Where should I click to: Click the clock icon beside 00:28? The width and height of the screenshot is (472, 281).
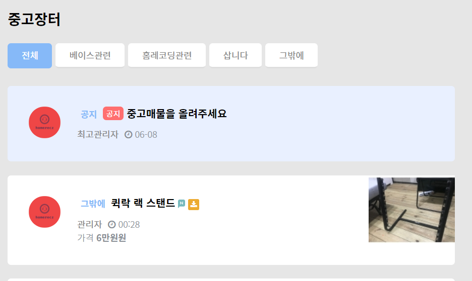[x=111, y=225]
